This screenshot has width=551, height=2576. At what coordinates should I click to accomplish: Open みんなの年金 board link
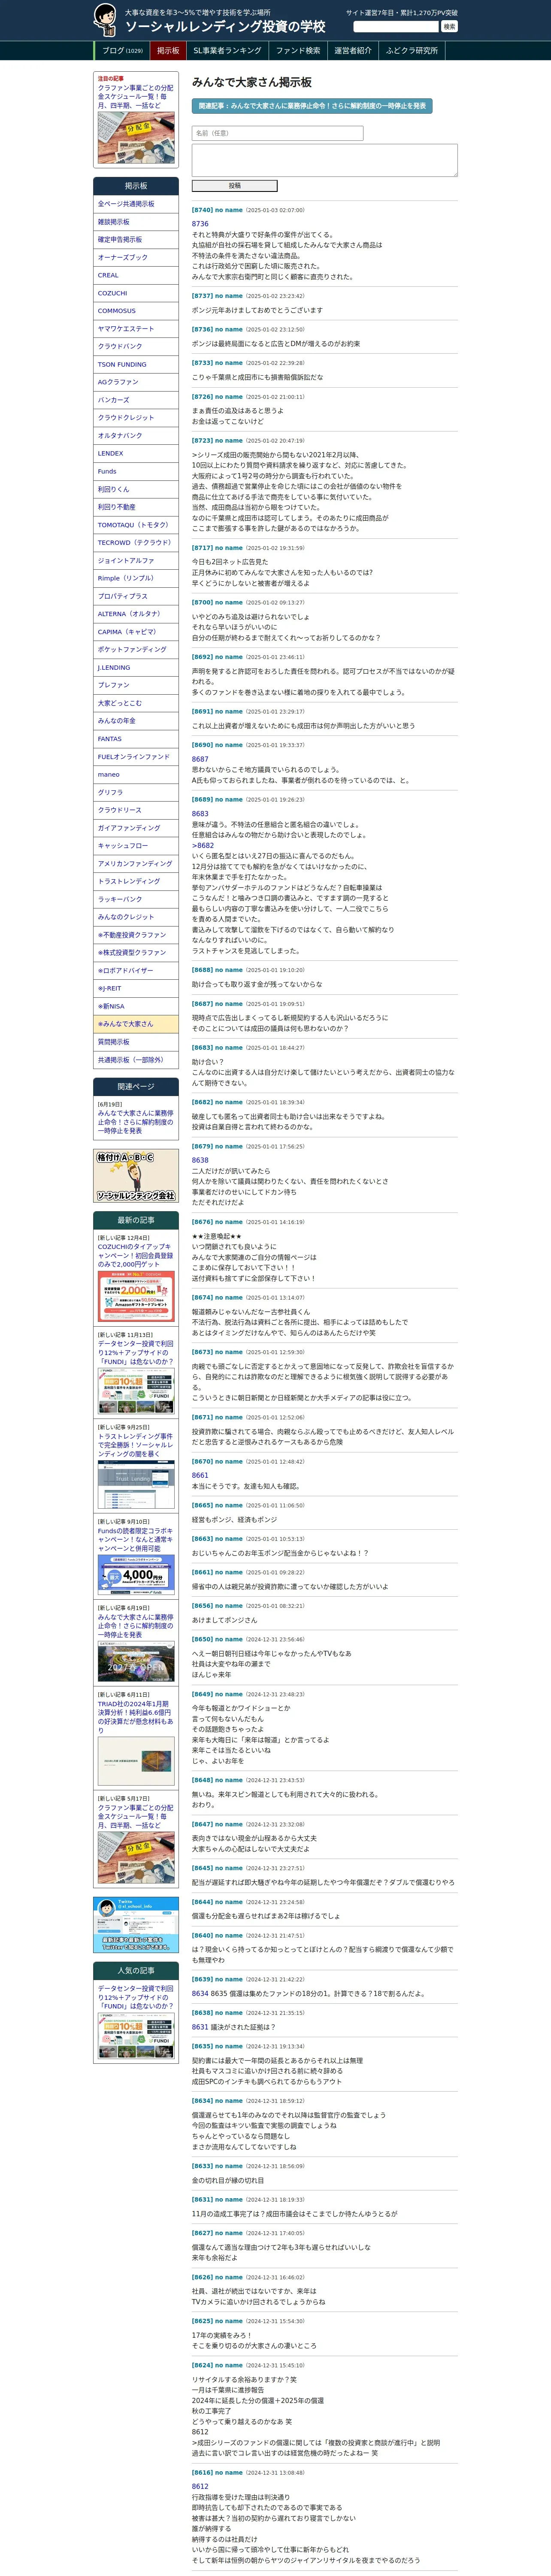136,721
